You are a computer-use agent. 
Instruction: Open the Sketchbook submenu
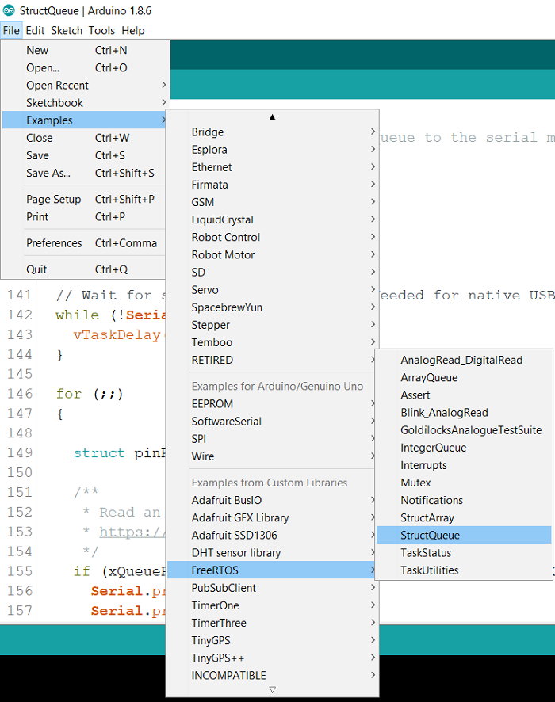pyautogui.click(x=55, y=103)
